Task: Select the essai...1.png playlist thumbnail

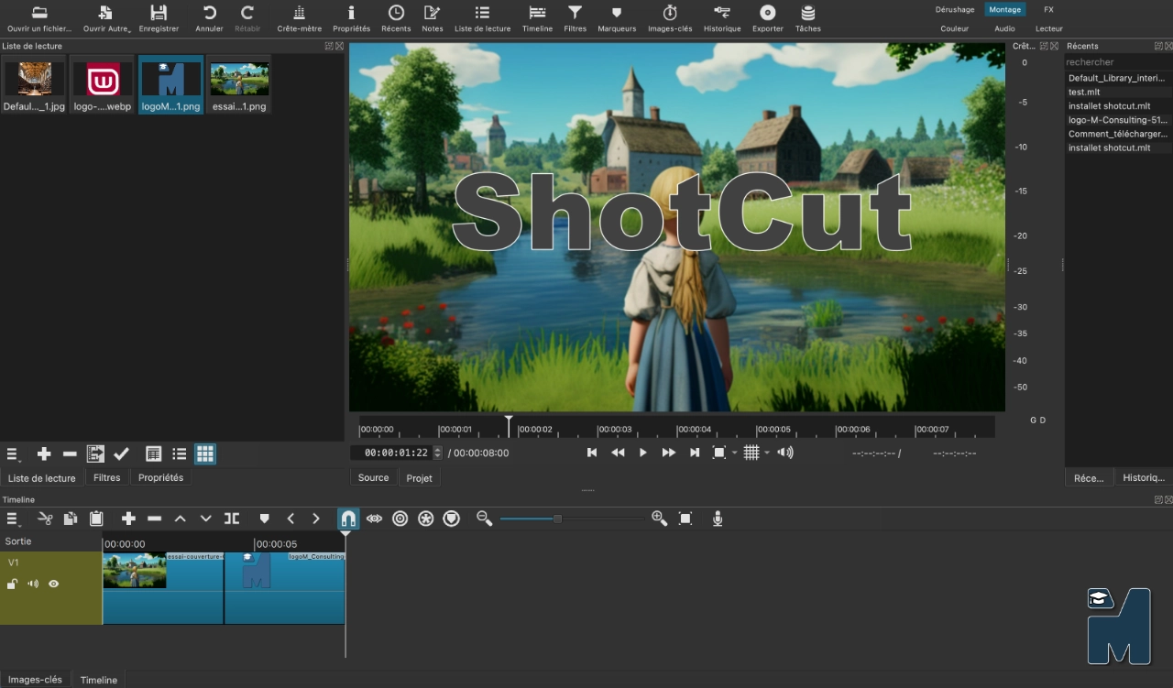Action: coord(239,84)
